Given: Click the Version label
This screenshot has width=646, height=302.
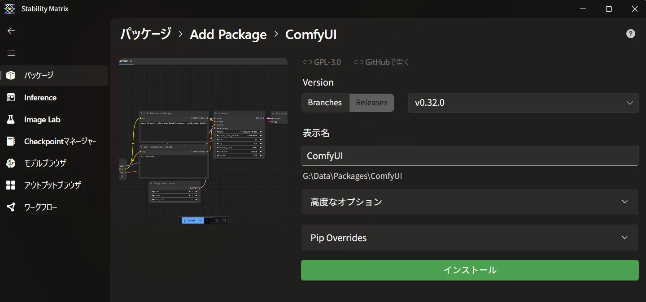Looking at the screenshot, I should tap(318, 82).
